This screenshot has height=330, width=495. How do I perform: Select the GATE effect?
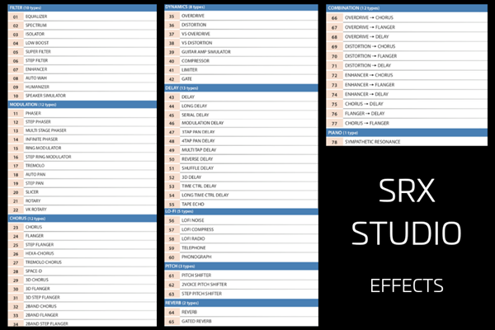(241, 79)
